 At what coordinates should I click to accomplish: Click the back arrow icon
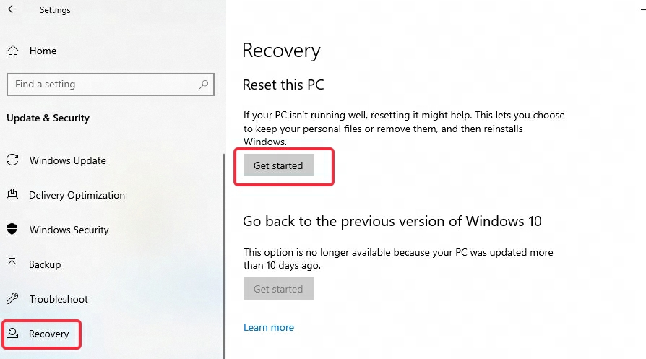click(x=12, y=10)
